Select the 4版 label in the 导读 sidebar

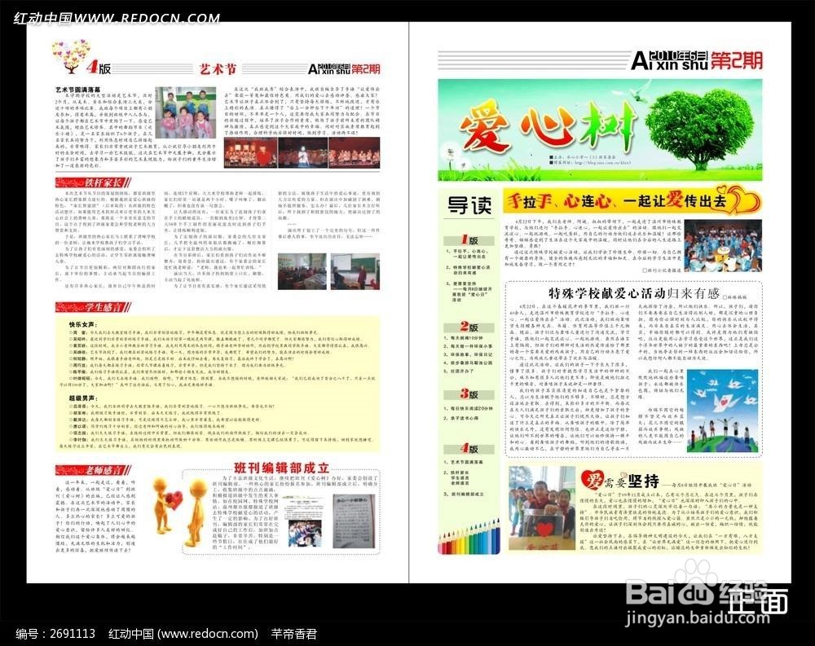[469, 449]
